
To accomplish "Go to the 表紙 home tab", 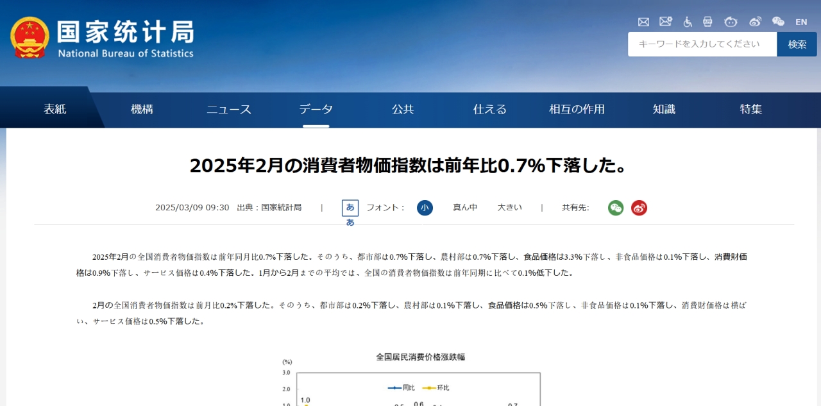I will [x=55, y=110].
